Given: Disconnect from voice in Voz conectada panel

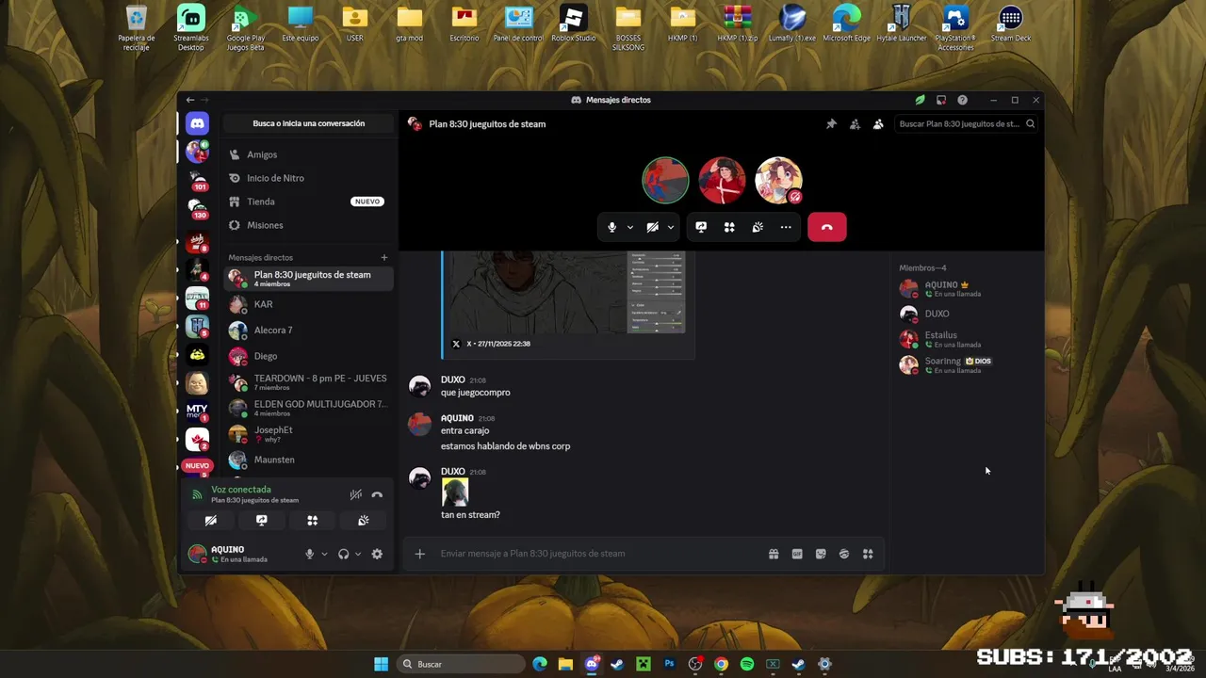Looking at the screenshot, I should 377,494.
